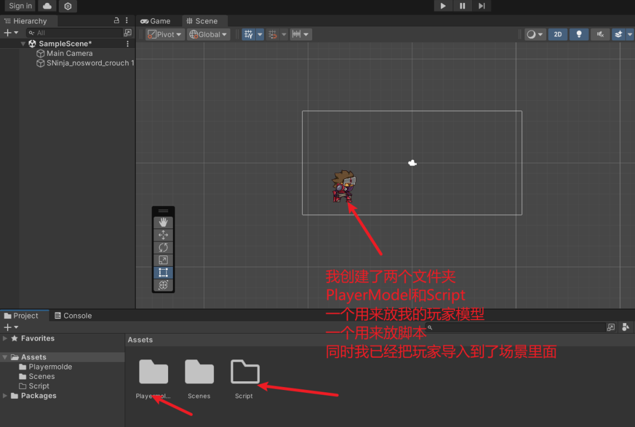Switch to the Console tab

point(73,315)
